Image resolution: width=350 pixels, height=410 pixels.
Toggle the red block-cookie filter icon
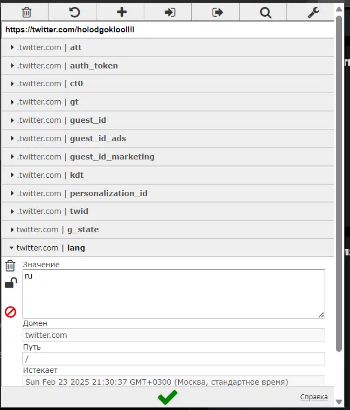pos(10,312)
